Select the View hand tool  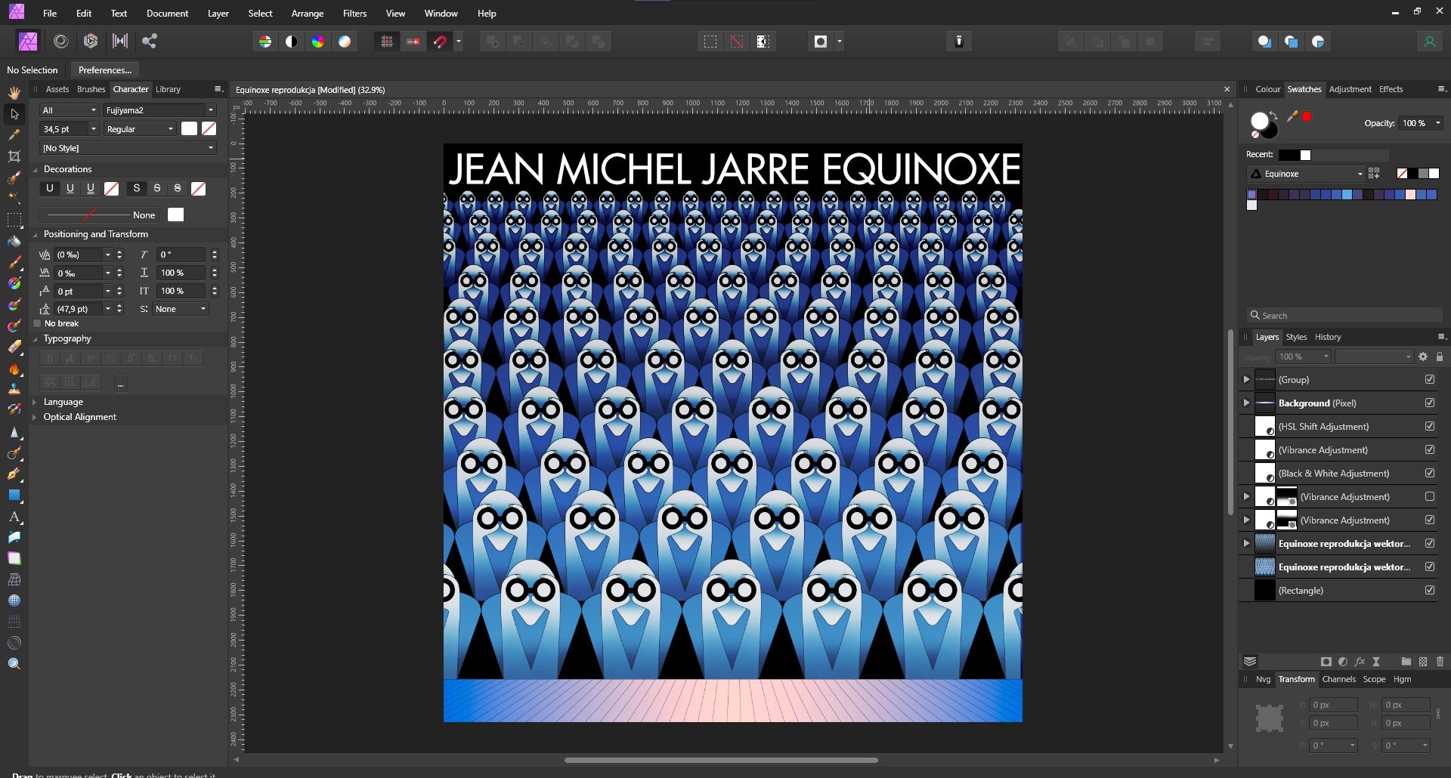(x=14, y=93)
